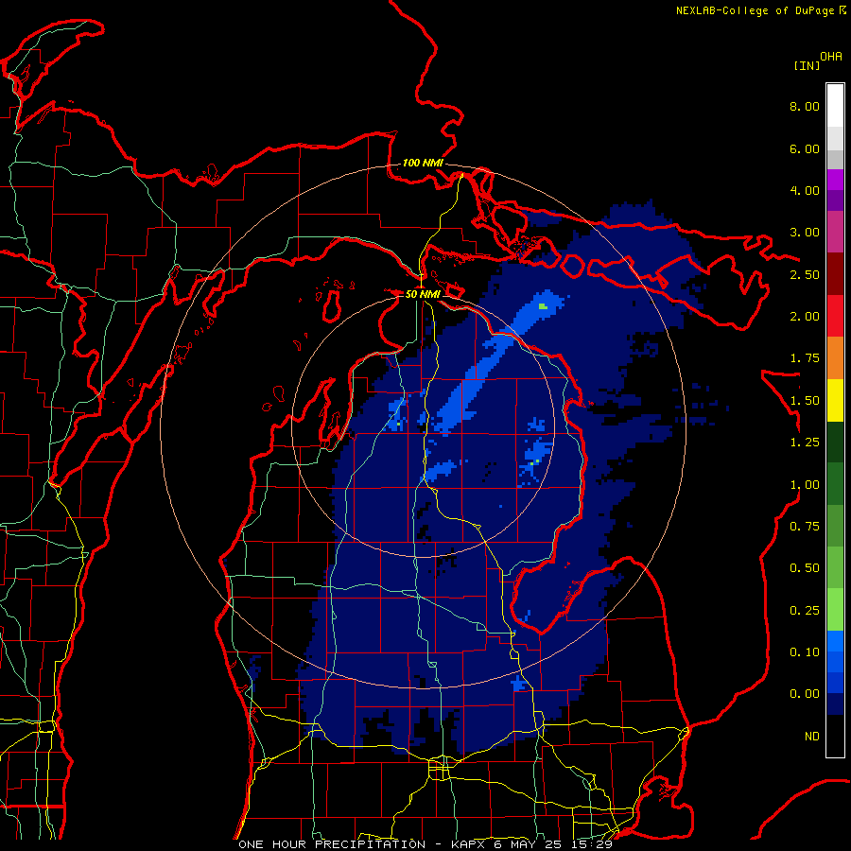
Task: Click the 8.00 legend value
Action: (x=805, y=106)
